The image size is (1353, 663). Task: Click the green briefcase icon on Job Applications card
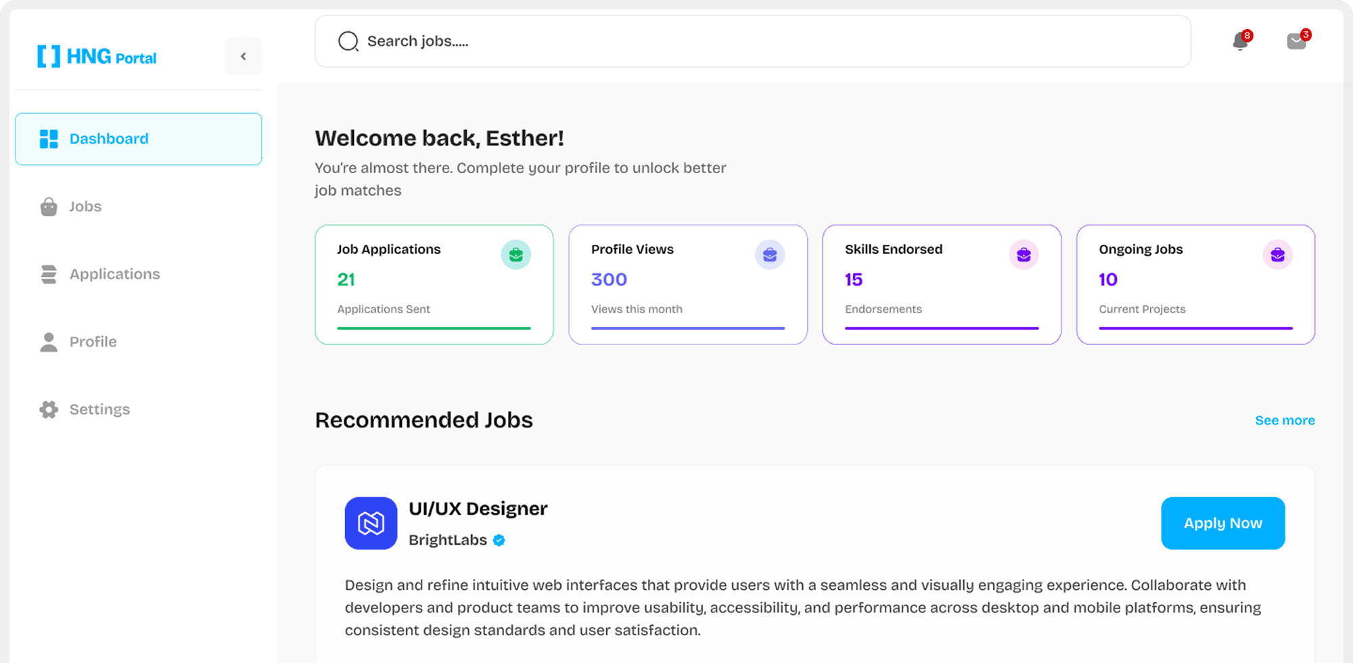[x=516, y=255]
